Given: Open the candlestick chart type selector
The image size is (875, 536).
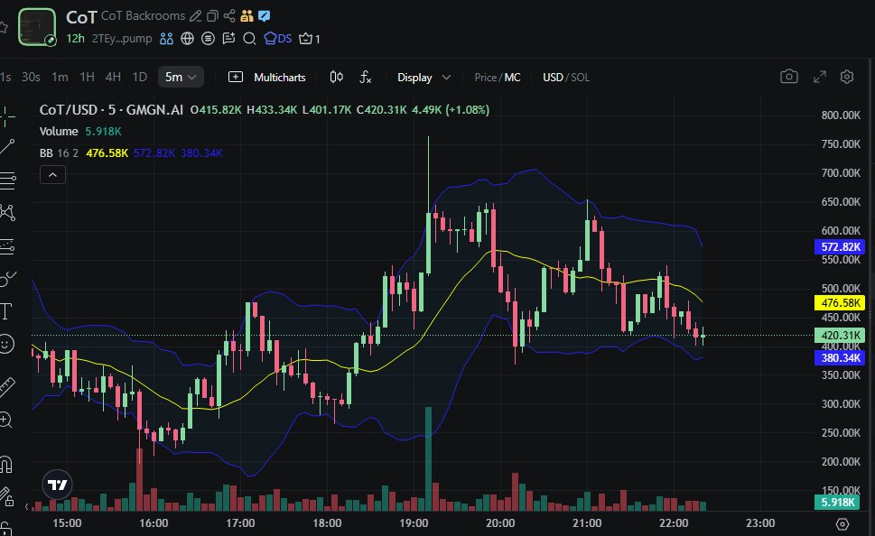Looking at the screenshot, I should [x=337, y=78].
